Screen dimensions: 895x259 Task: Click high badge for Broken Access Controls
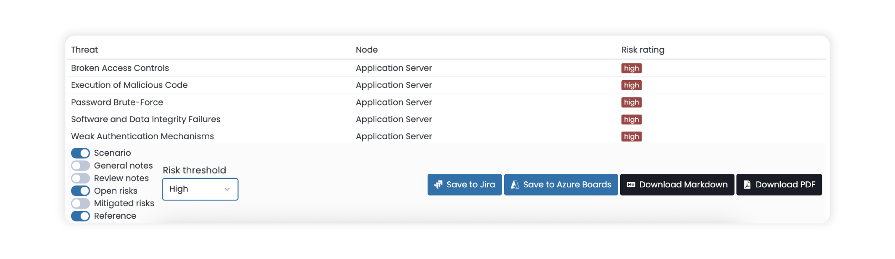tap(632, 68)
